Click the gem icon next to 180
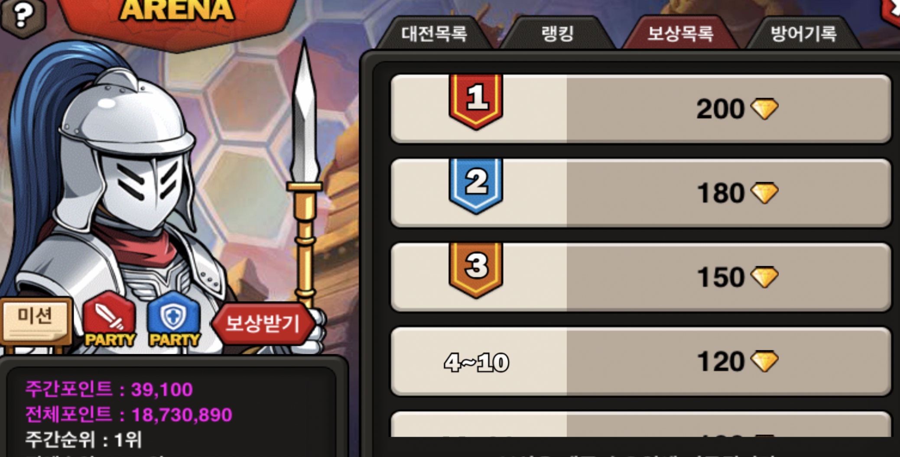Screen dimensions: 900x457 pos(764,193)
